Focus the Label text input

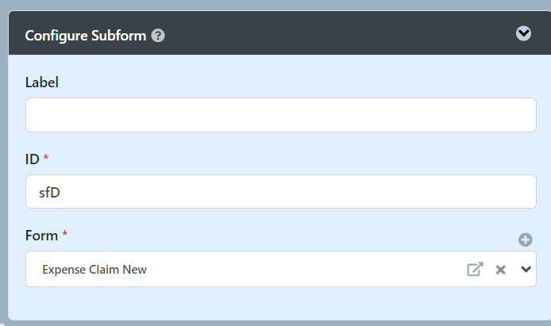[280, 115]
